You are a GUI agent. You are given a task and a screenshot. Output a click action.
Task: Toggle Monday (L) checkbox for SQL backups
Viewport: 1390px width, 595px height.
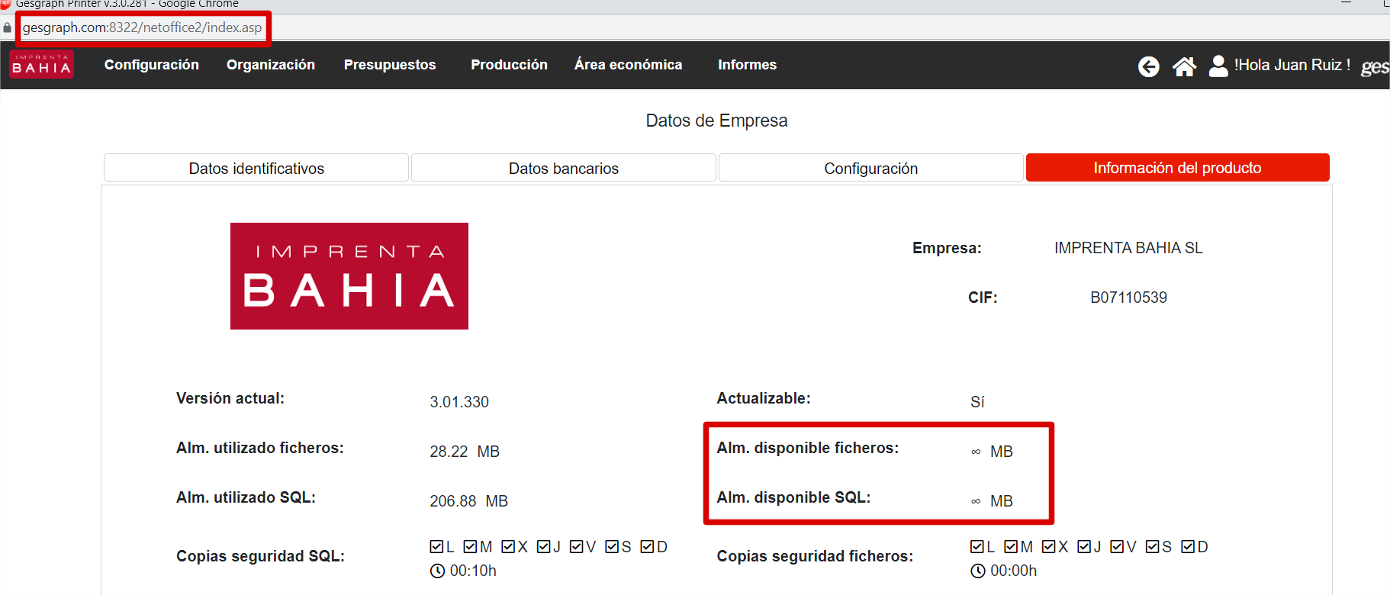(x=436, y=547)
